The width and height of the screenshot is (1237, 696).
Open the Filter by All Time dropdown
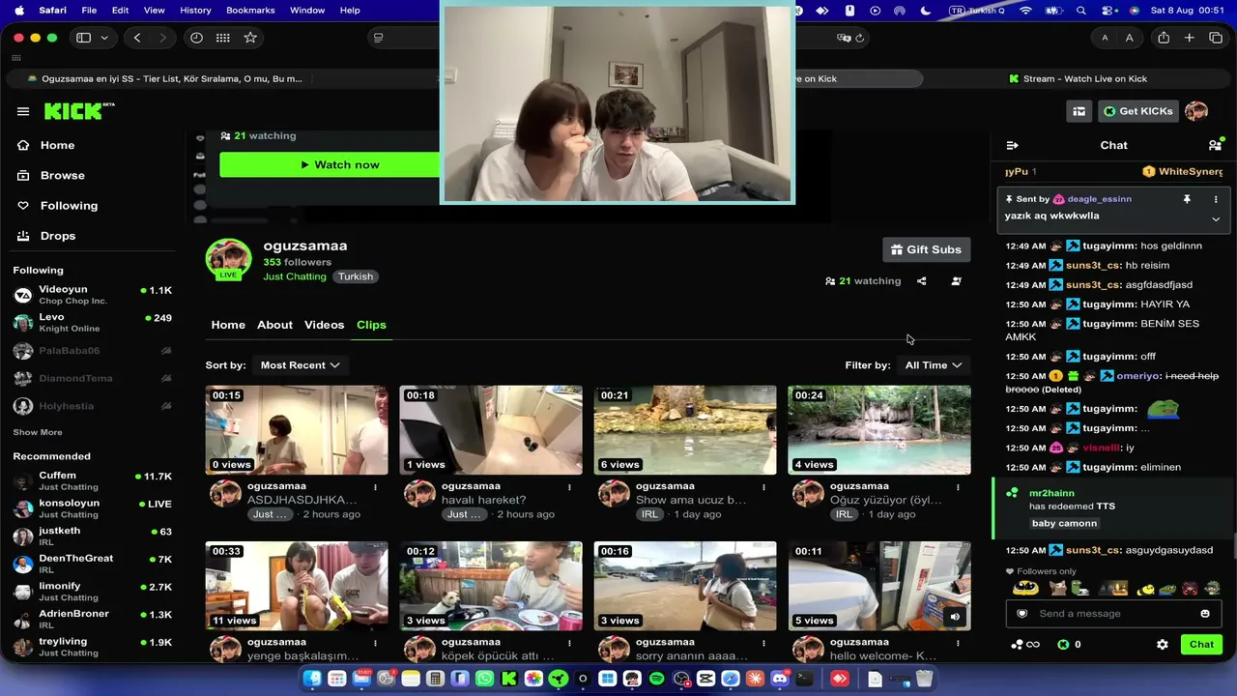933,365
